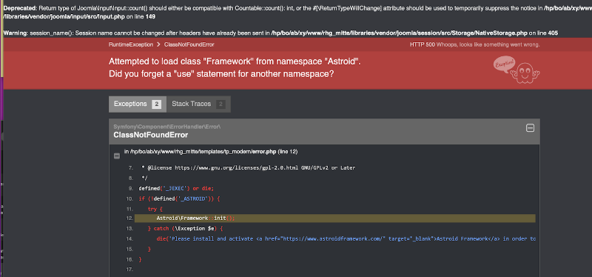Click the ClassNotFoundError breadcrumb link

tap(189, 44)
